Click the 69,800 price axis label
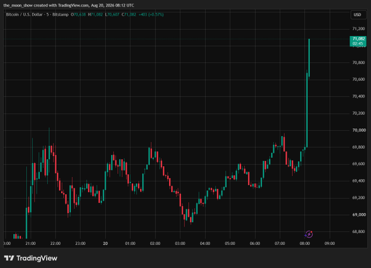The image size is (371, 268). pyautogui.click(x=358, y=147)
